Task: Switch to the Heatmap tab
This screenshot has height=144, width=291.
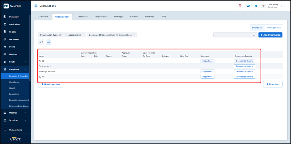Action: [150, 17]
